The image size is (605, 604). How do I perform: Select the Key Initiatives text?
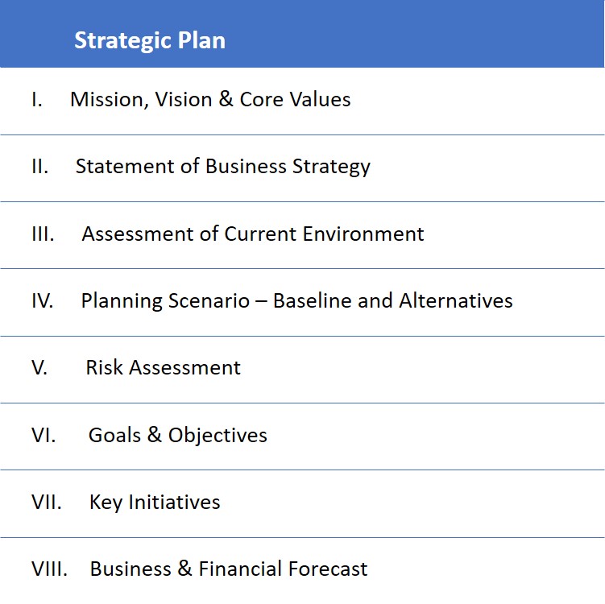pyautogui.click(x=155, y=503)
